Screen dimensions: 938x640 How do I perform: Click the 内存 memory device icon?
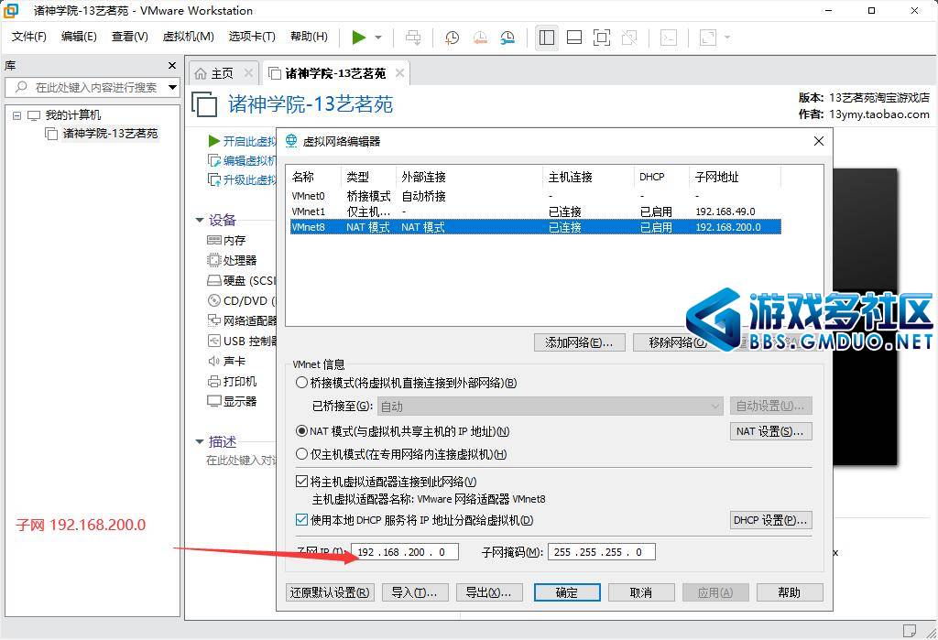[214, 241]
